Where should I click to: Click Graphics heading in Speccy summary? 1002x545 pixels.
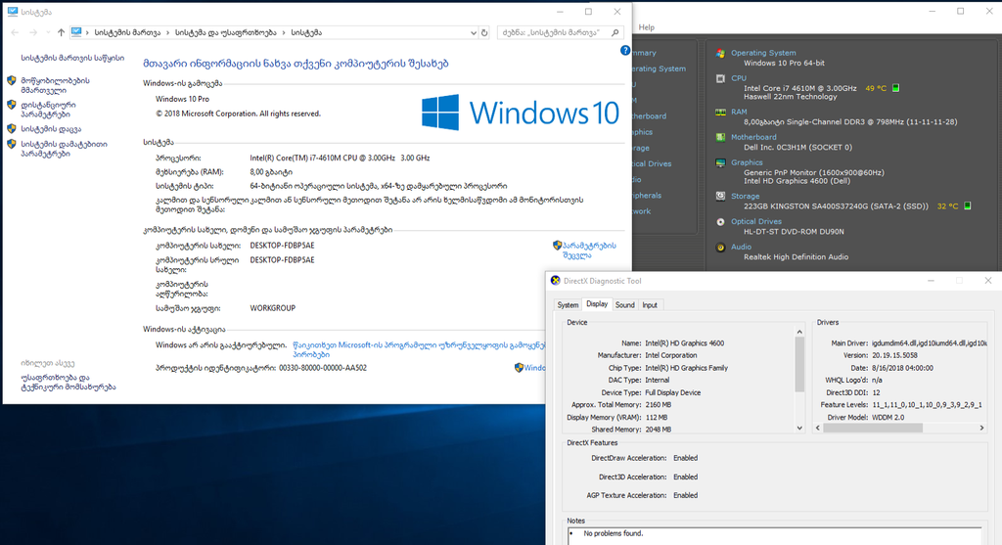747,162
